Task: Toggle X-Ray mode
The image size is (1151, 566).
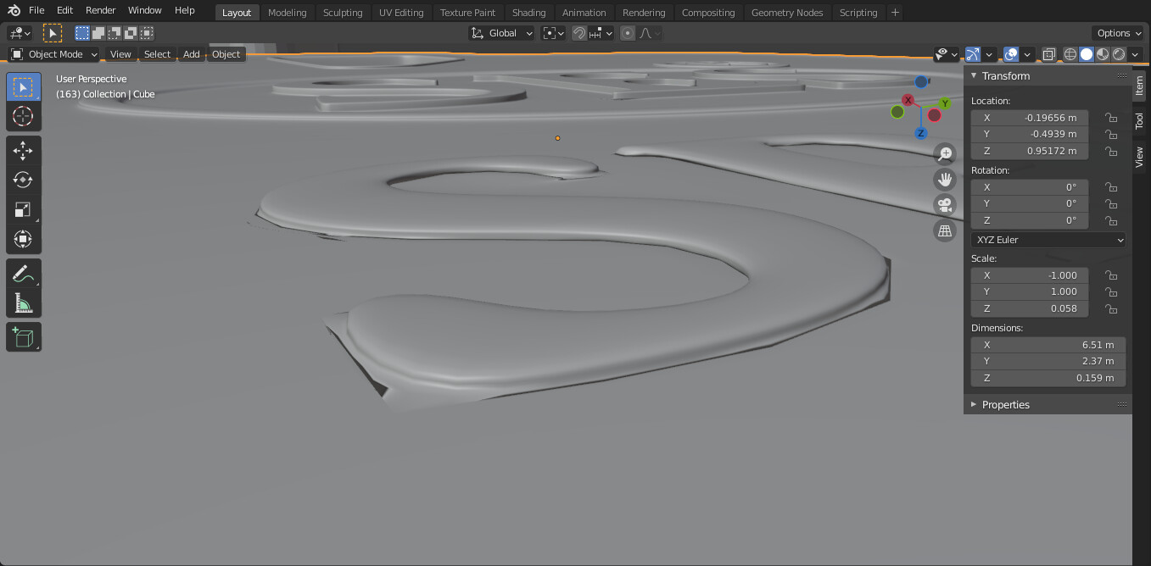Action: coord(1049,54)
